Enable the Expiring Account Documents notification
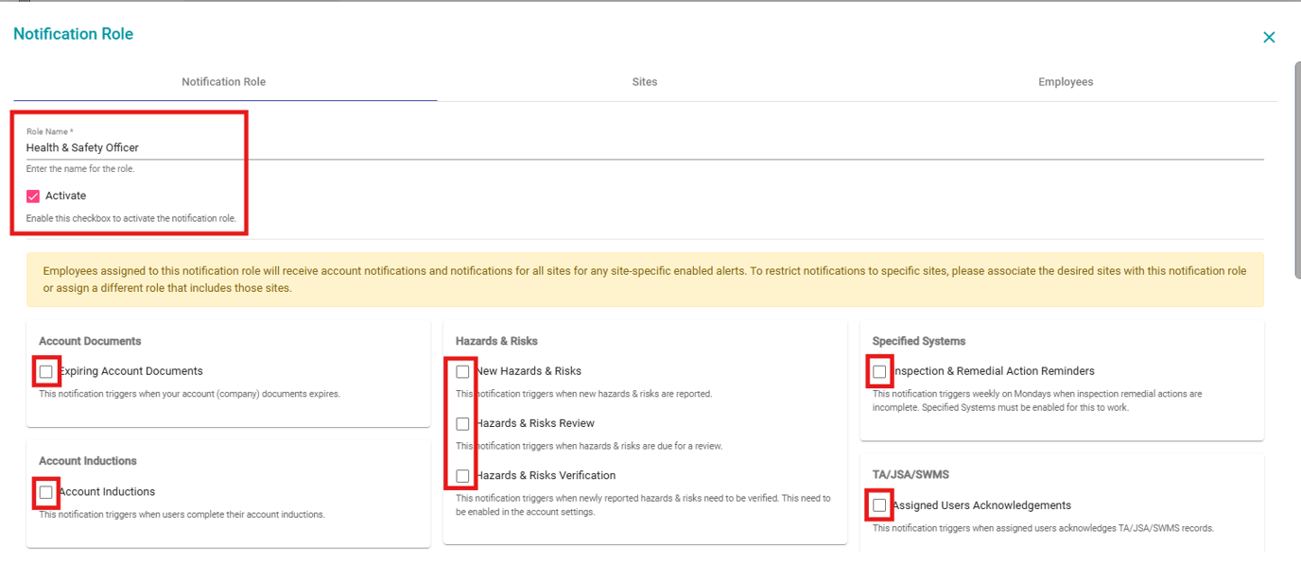Image resolution: width=1301 pixels, height=563 pixels. (46, 371)
